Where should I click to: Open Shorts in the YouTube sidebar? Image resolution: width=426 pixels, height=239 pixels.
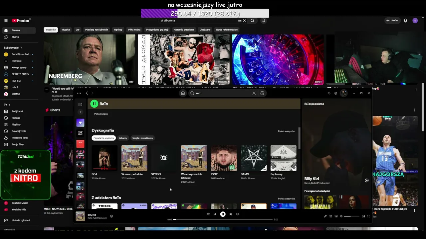point(19,37)
